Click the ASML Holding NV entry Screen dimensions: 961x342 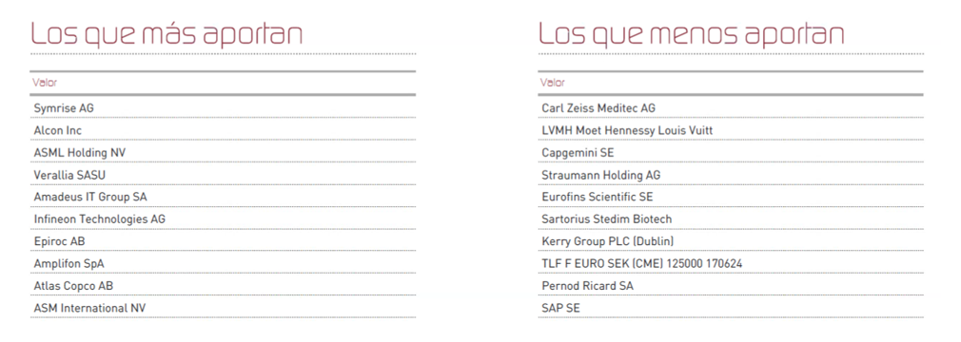[x=223, y=152]
